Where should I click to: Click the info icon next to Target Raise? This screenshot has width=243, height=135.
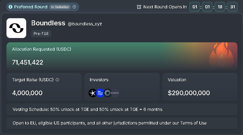click(57, 80)
